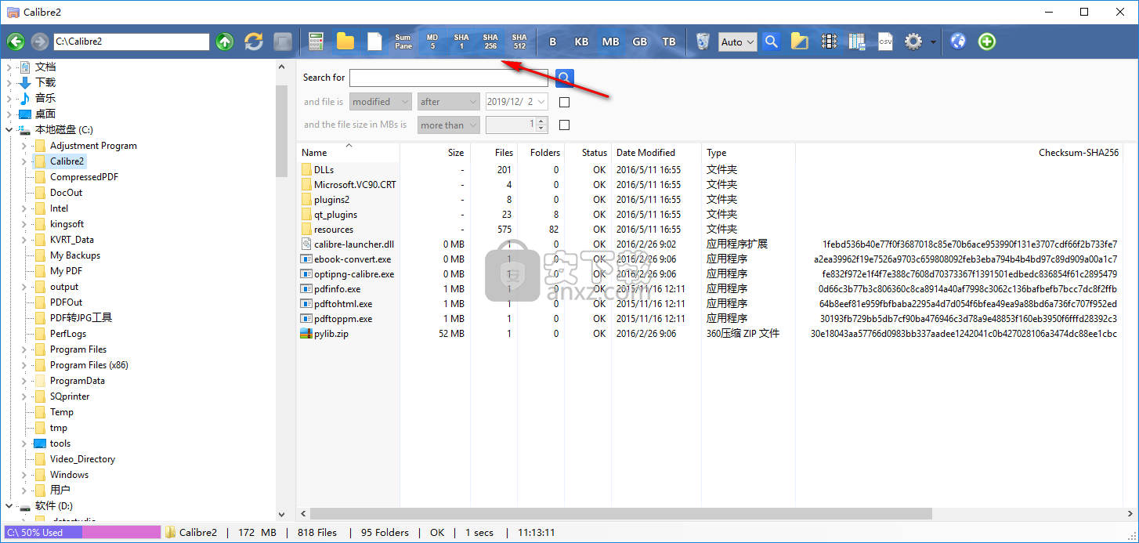
Task: Show sizes in bytes (B)
Action: 553,42
